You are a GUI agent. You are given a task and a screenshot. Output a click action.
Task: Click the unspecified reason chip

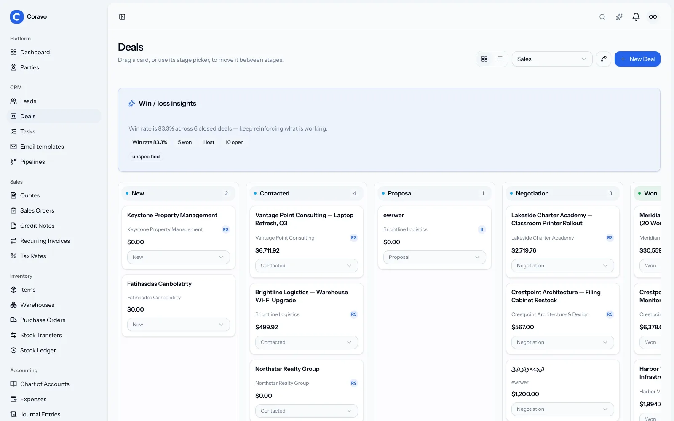[146, 157]
